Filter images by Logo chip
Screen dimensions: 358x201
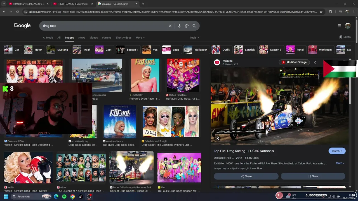(x=172, y=50)
